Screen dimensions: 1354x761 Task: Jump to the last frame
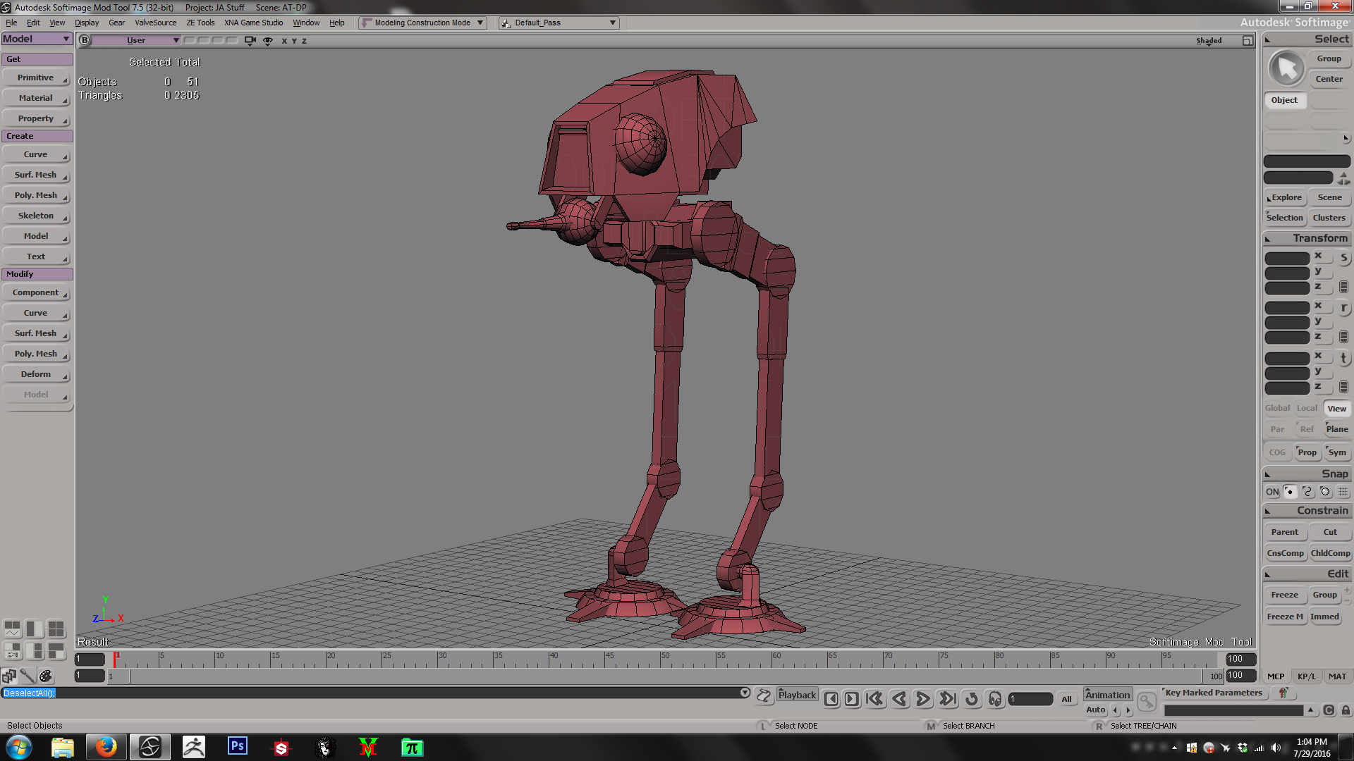pyautogui.click(x=948, y=698)
